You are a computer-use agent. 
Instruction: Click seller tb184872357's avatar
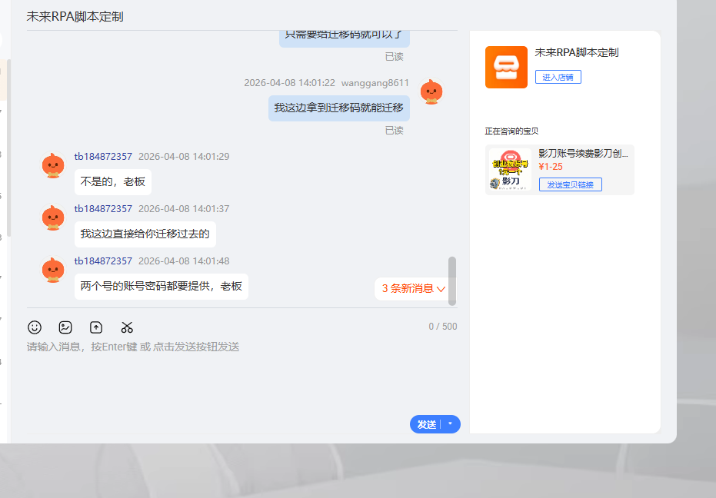tap(53, 164)
